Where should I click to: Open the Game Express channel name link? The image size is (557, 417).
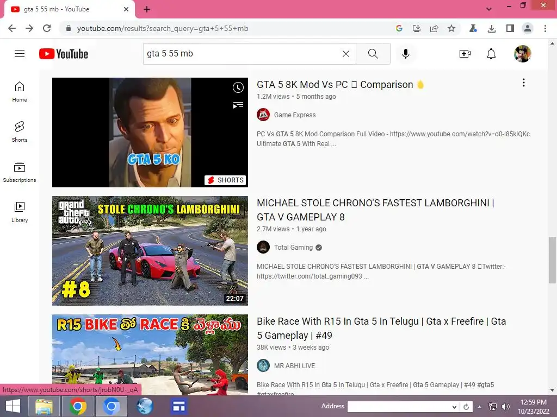295,115
